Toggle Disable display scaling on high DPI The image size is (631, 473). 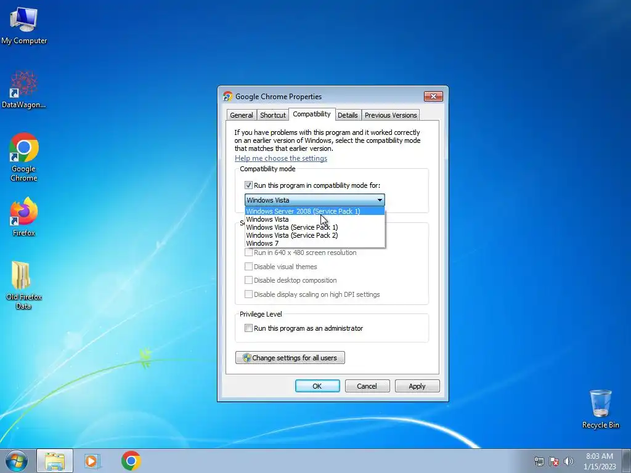(249, 294)
